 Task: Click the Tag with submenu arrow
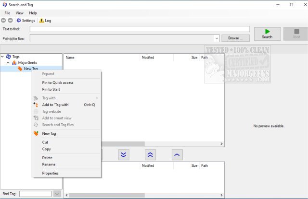click(97, 98)
